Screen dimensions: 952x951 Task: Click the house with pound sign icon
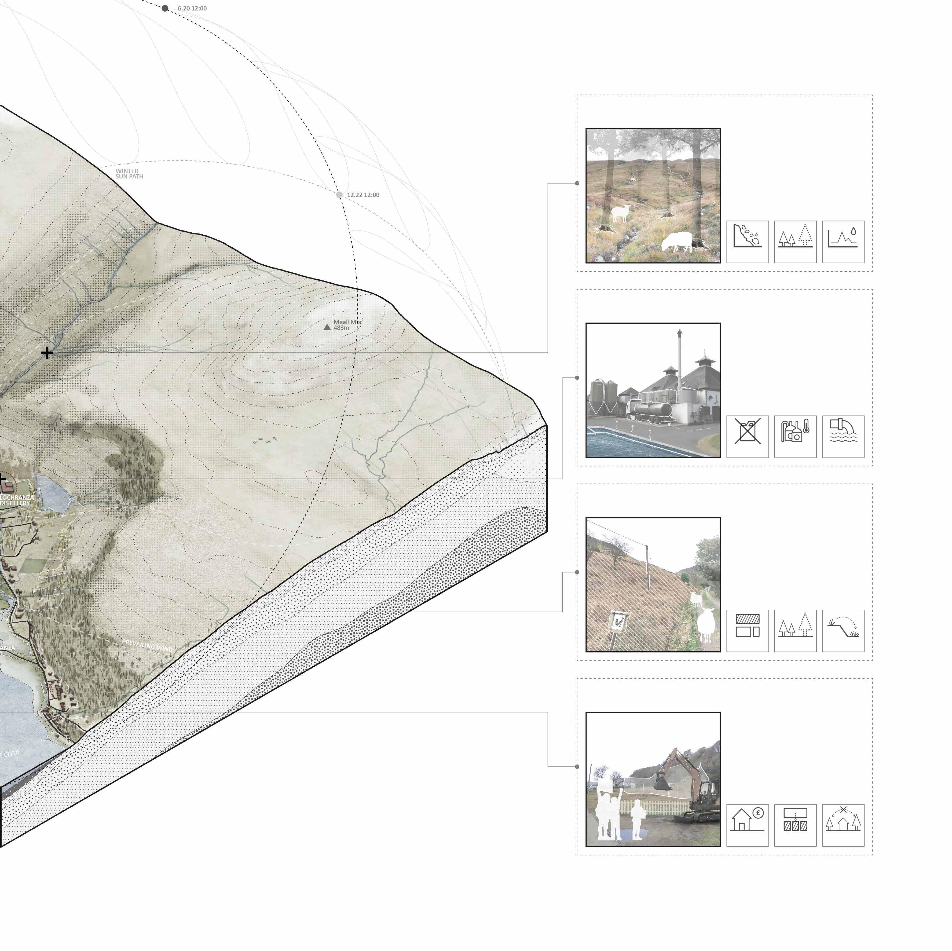[x=747, y=825]
